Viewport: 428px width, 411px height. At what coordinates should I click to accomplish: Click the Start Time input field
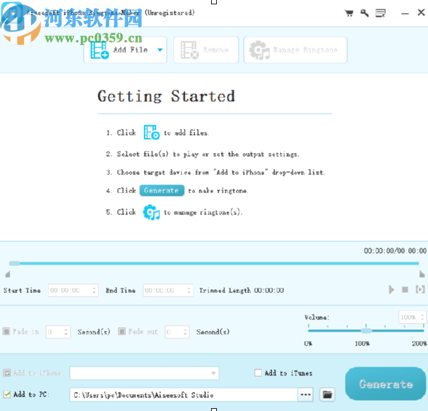click(73, 290)
